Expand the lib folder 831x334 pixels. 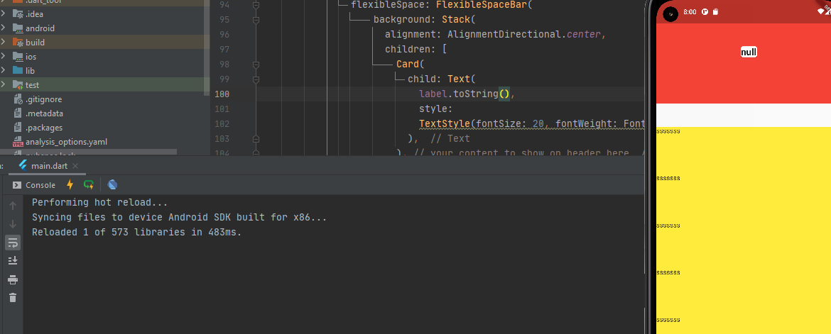(x=4, y=70)
